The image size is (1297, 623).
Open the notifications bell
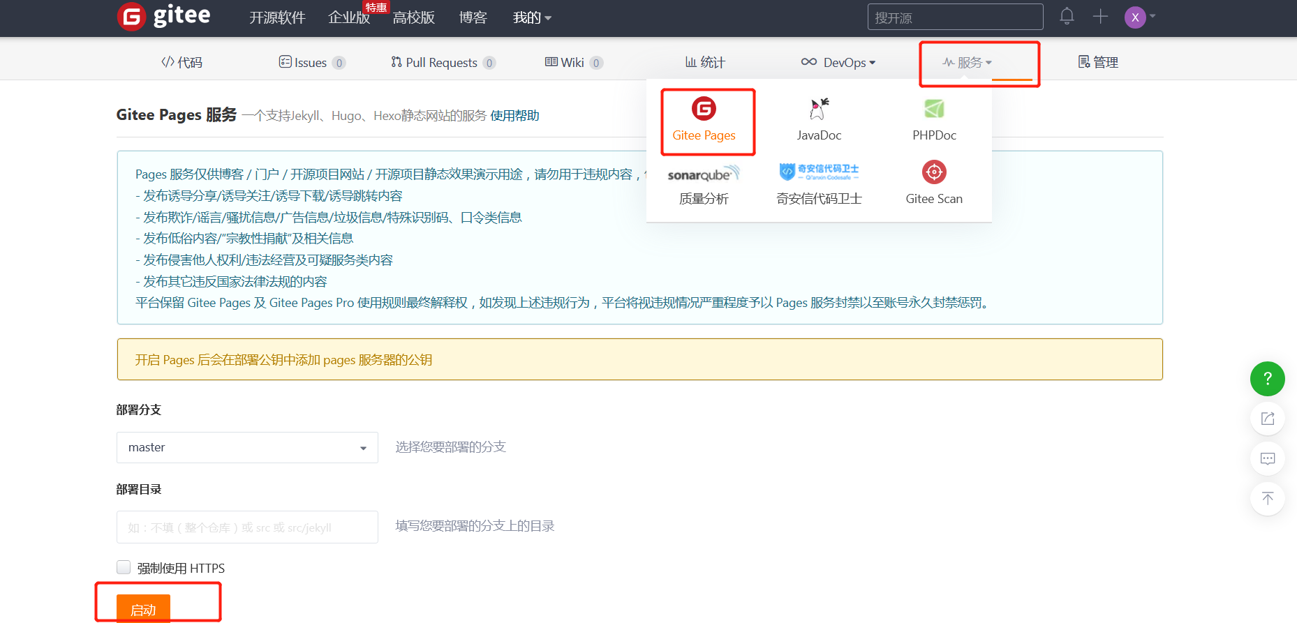(x=1067, y=16)
